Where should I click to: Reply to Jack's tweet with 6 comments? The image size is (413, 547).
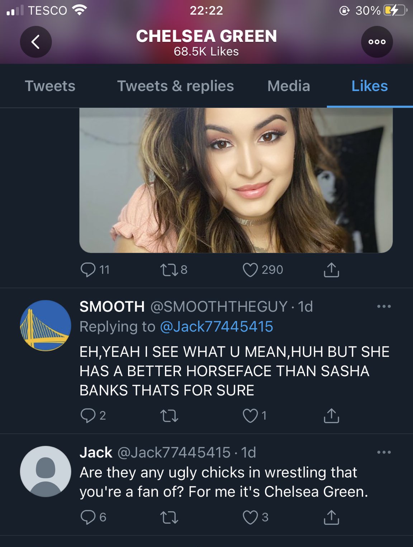click(x=88, y=517)
